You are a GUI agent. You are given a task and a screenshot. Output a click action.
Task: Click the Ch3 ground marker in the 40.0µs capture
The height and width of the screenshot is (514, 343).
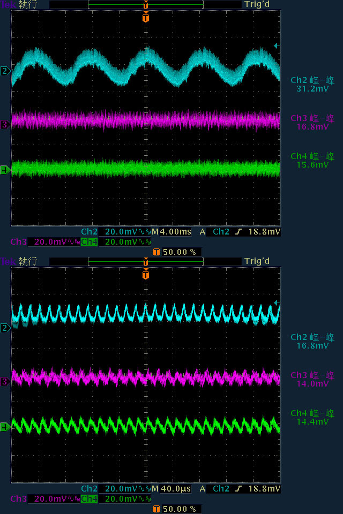5,382
